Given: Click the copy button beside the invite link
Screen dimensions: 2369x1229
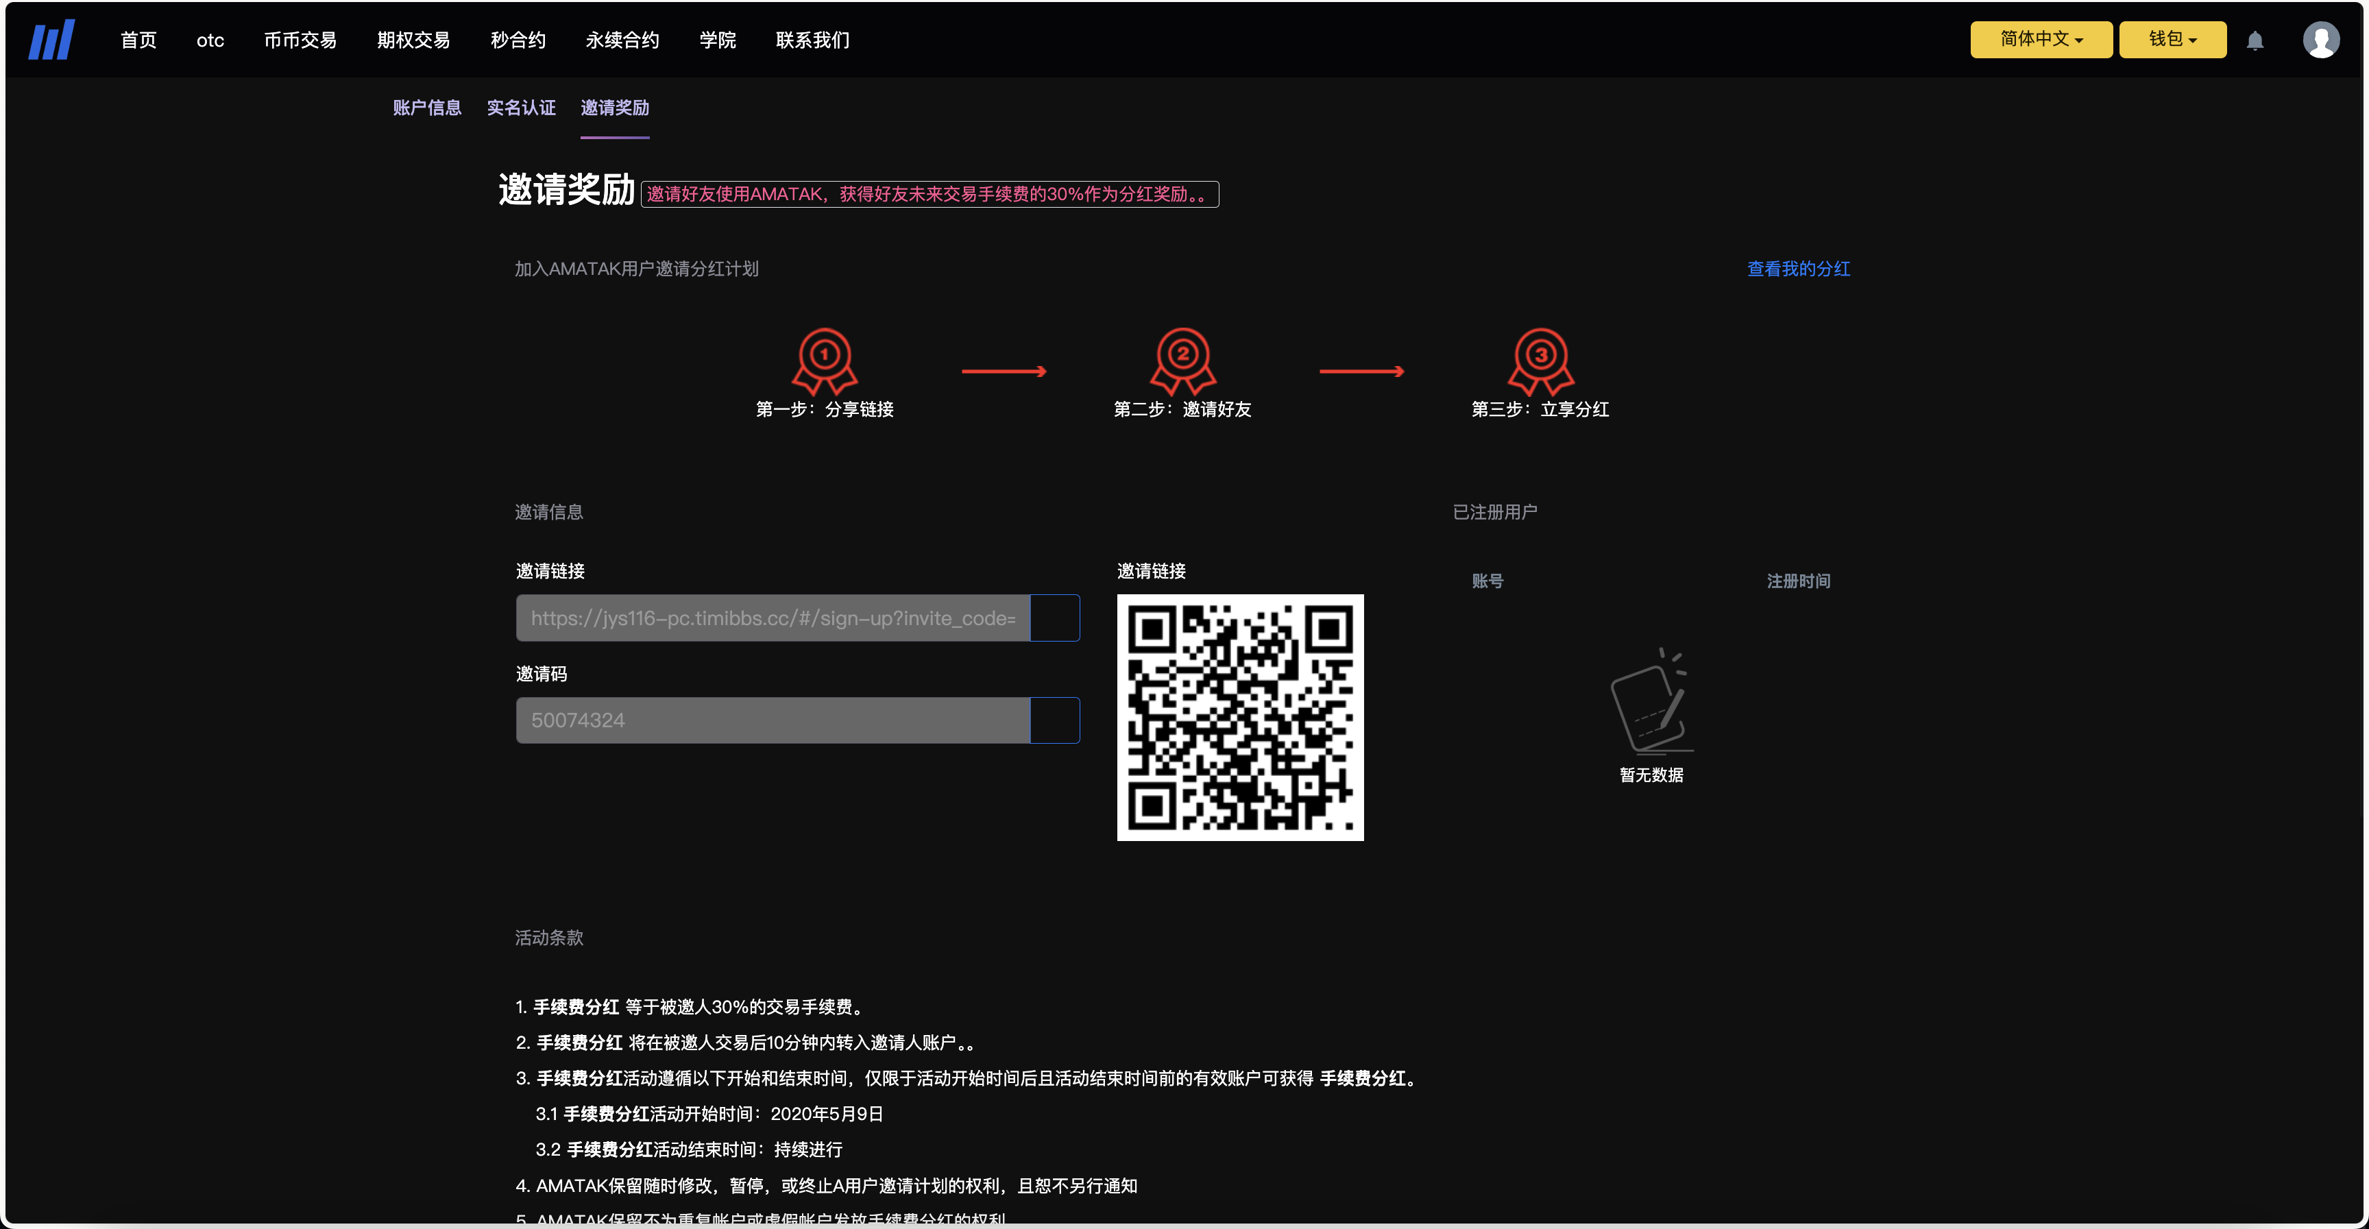Looking at the screenshot, I should pos(1056,618).
